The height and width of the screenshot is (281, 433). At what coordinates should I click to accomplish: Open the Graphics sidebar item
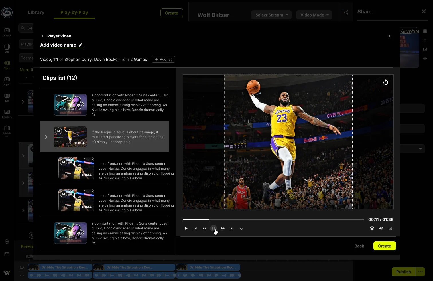coord(7,113)
